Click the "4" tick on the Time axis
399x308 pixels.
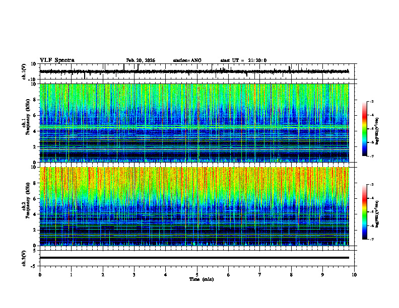pos(166,275)
